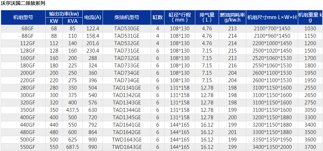Select the KVA sub-header cell
The height and width of the screenshot is (151, 323).
pyautogui.click(x=73, y=21)
